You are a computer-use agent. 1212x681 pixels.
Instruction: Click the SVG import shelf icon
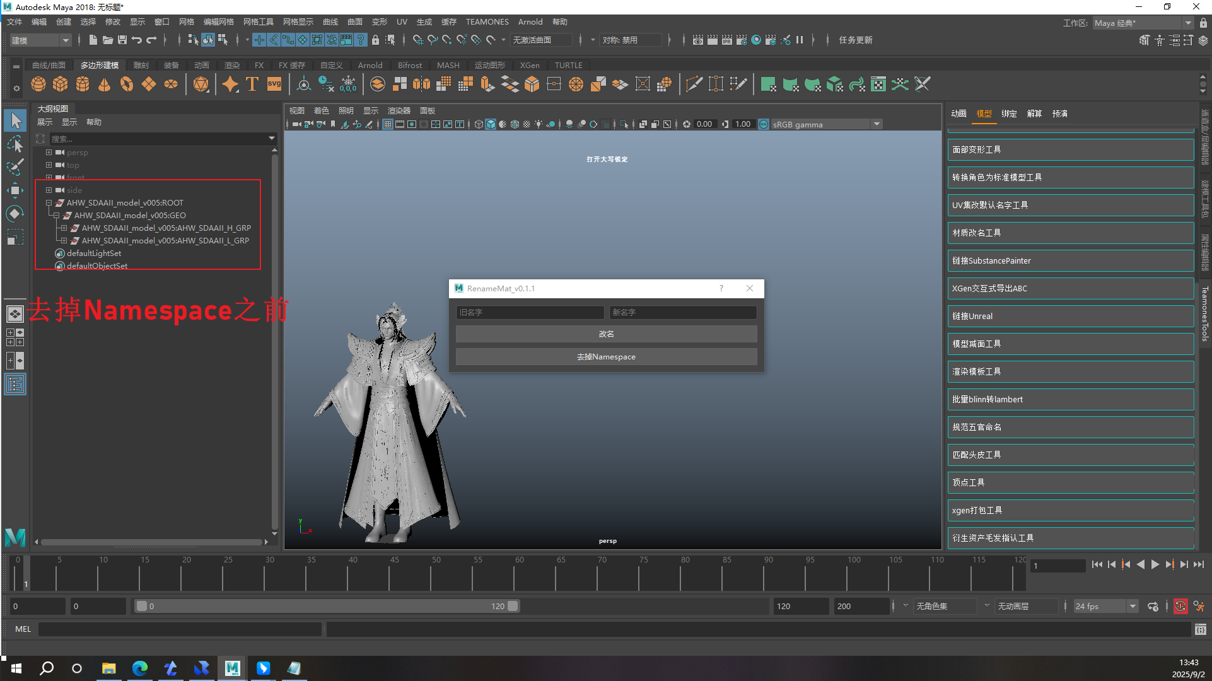(274, 84)
